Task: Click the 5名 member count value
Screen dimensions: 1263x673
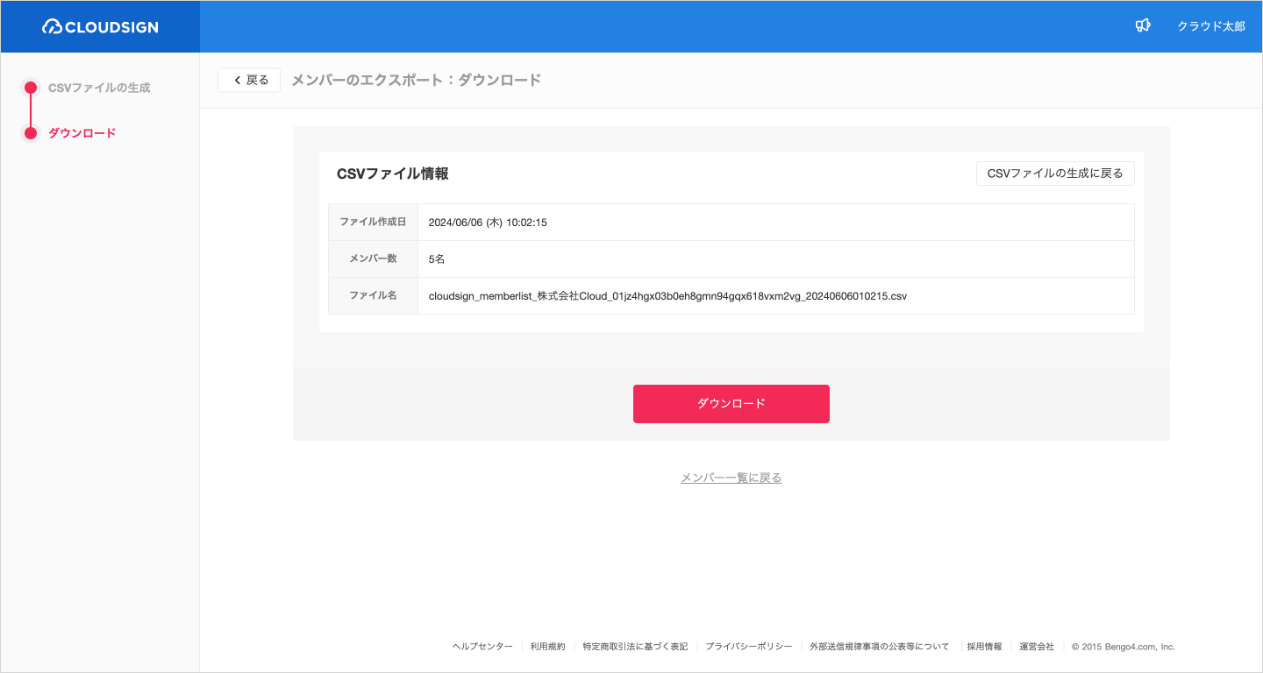Action: tap(437, 259)
